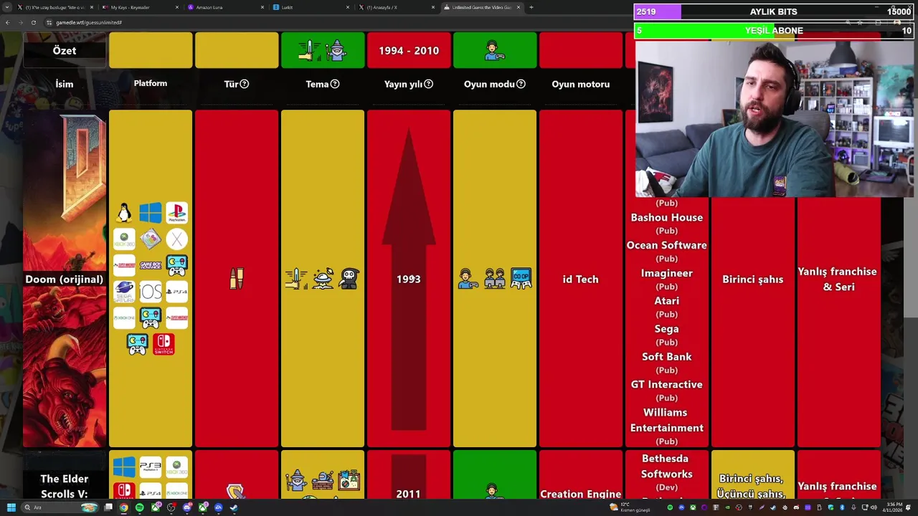Click the GT Interactive publisher text
The image size is (918, 516).
point(667,384)
